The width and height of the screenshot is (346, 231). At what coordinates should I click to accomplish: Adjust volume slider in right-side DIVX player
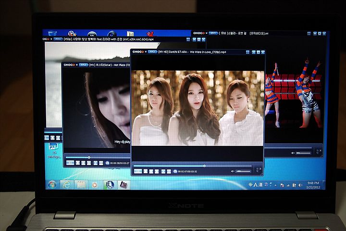click(303, 153)
